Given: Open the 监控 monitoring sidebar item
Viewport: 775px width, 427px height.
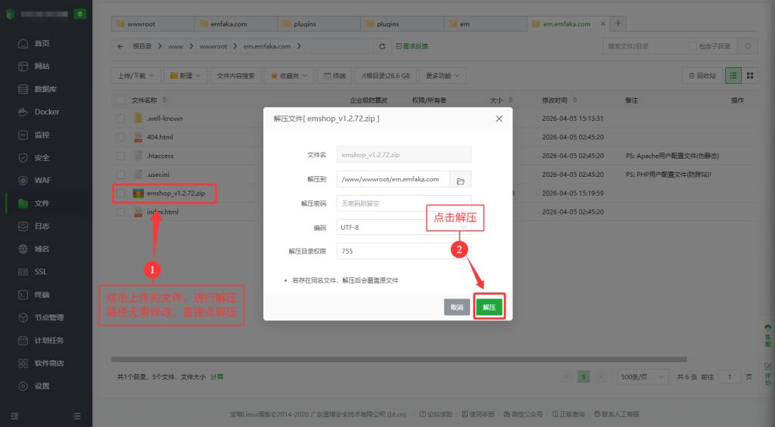Looking at the screenshot, I should (x=42, y=135).
